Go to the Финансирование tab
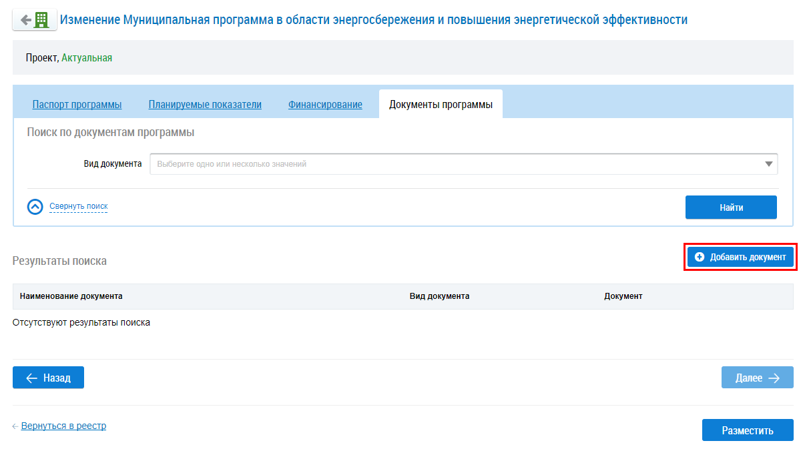This screenshot has width=807, height=449. [325, 105]
